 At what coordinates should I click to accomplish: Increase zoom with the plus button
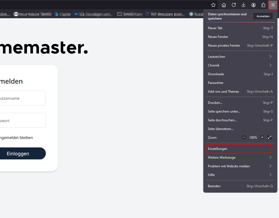[262, 137]
